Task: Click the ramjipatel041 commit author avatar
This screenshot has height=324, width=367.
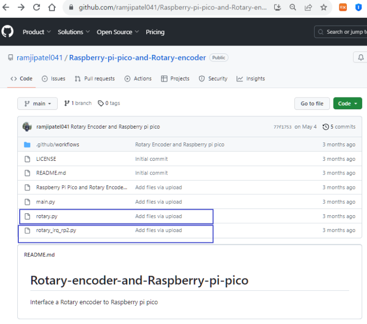Action: 27,127
